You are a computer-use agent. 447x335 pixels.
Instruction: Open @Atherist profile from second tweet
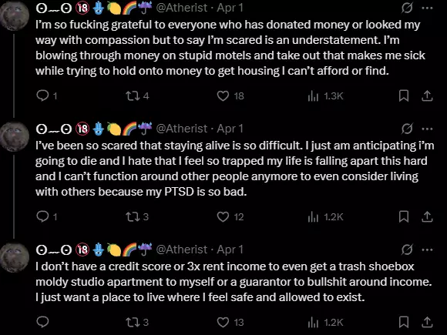coord(182,129)
